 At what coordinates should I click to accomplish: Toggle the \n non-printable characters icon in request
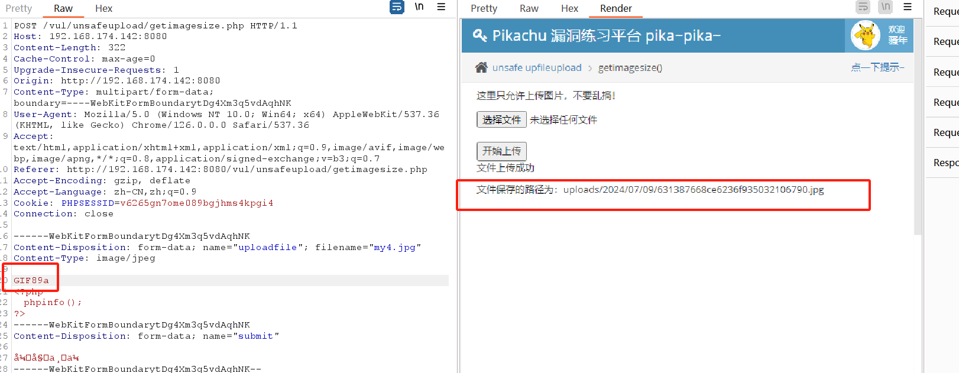pos(419,7)
